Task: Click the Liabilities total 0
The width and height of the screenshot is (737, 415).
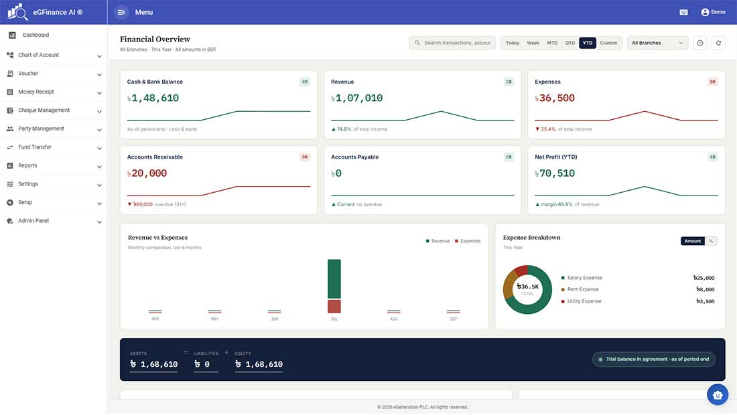Action: 202,364
